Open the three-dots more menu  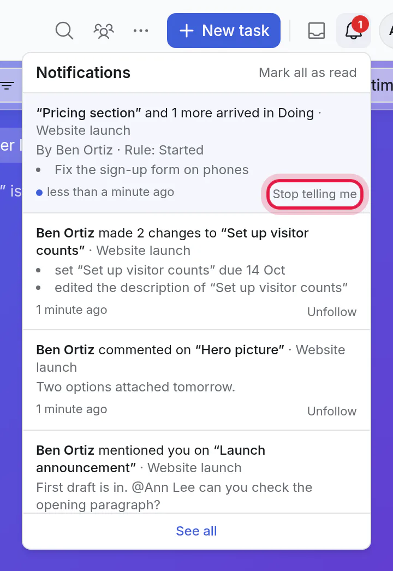click(x=141, y=31)
